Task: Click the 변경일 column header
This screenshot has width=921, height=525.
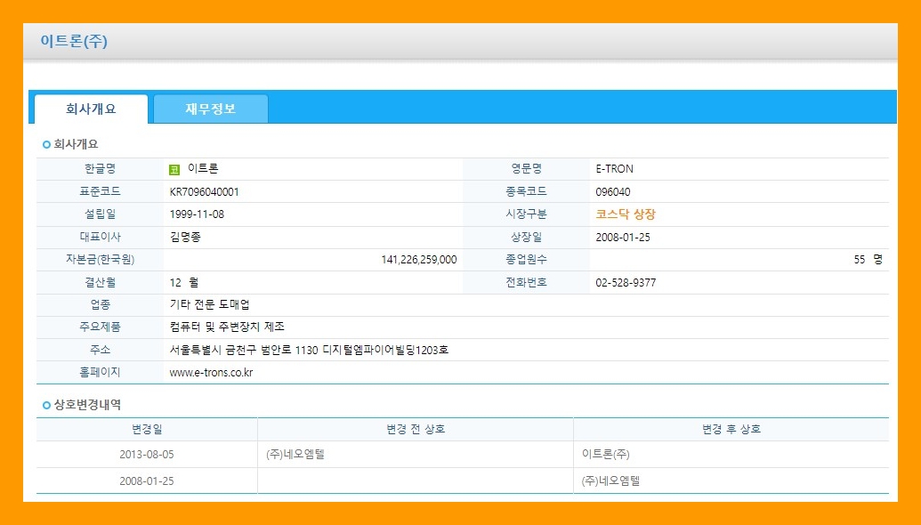Action: [x=147, y=429]
